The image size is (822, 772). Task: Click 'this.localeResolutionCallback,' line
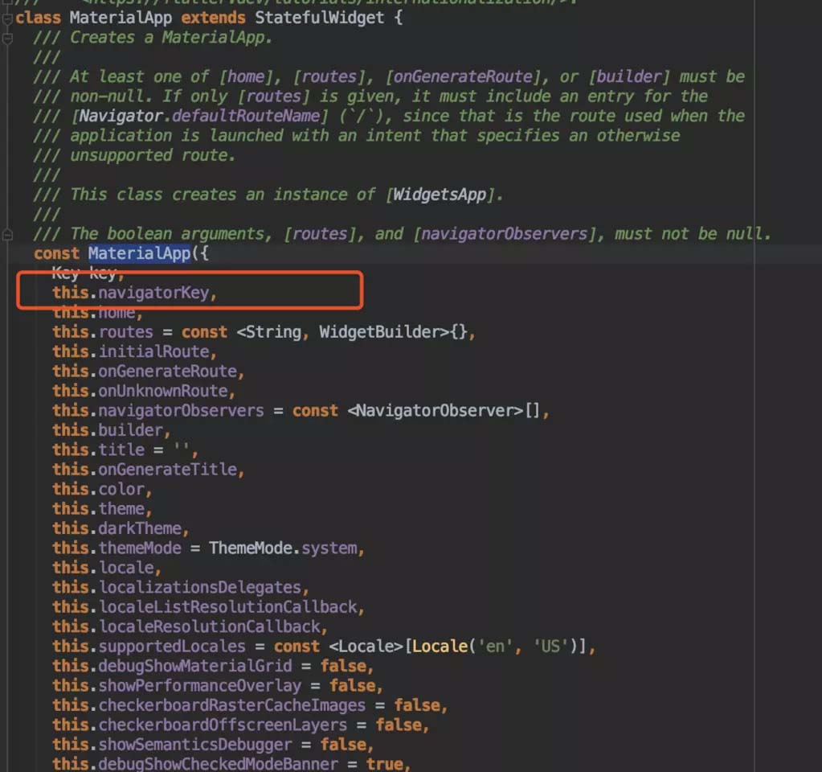click(x=190, y=626)
